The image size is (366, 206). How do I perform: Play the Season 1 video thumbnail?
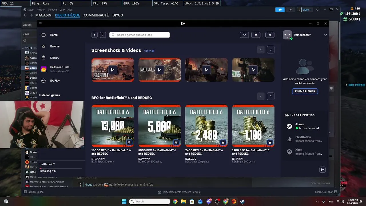point(113,70)
